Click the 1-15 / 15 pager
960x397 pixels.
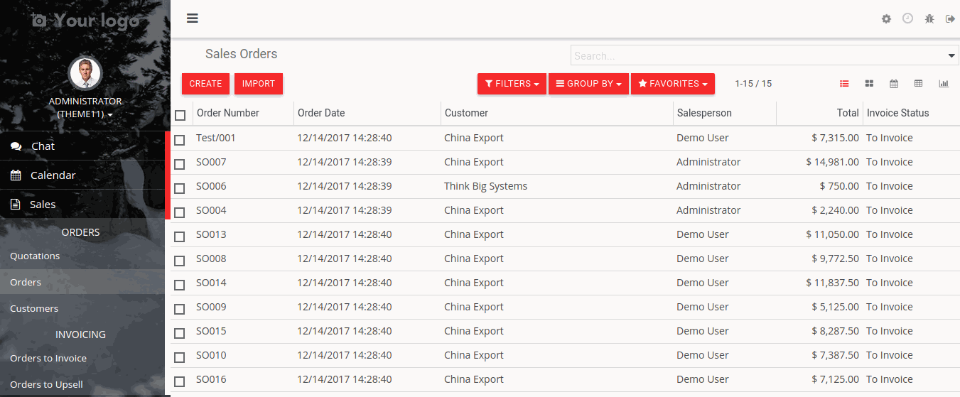(x=753, y=84)
